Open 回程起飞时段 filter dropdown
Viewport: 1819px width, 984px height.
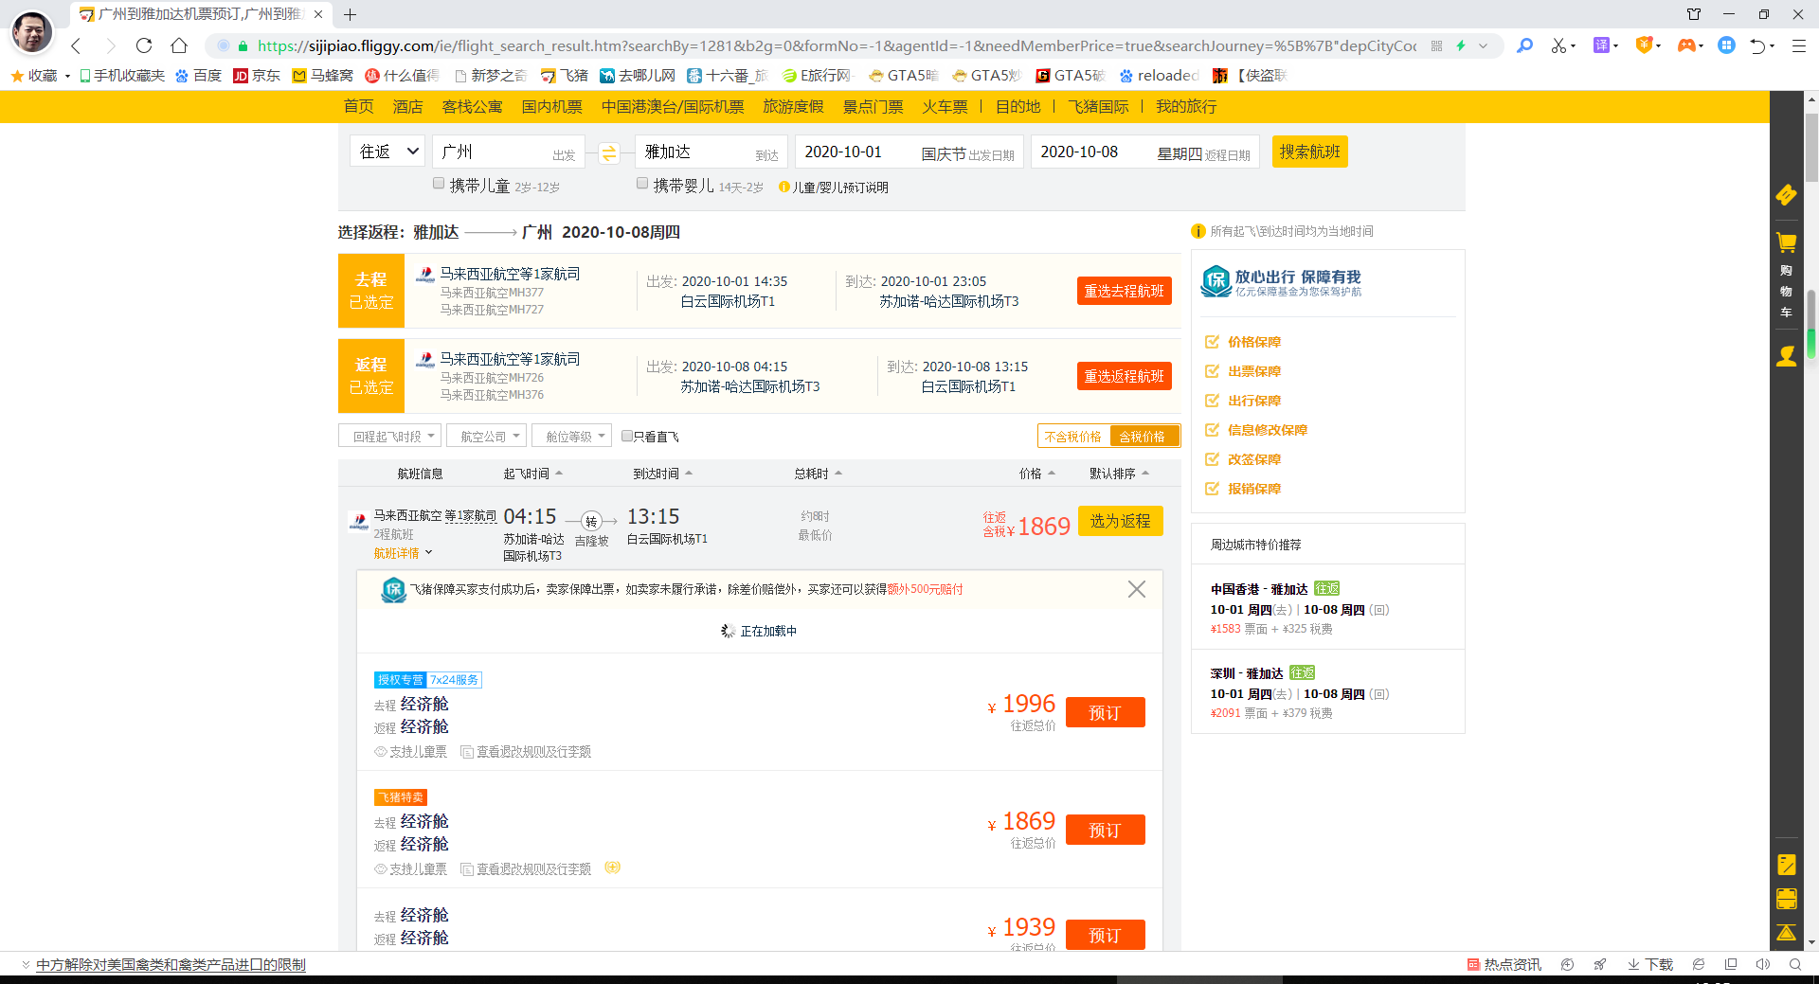(x=389, y=437)
